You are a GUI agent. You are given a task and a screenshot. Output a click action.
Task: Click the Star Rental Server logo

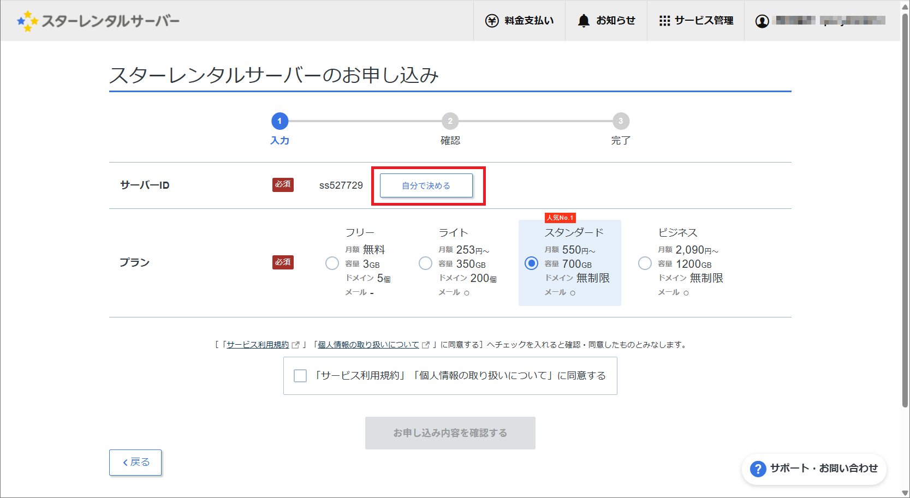coord(98,21)
